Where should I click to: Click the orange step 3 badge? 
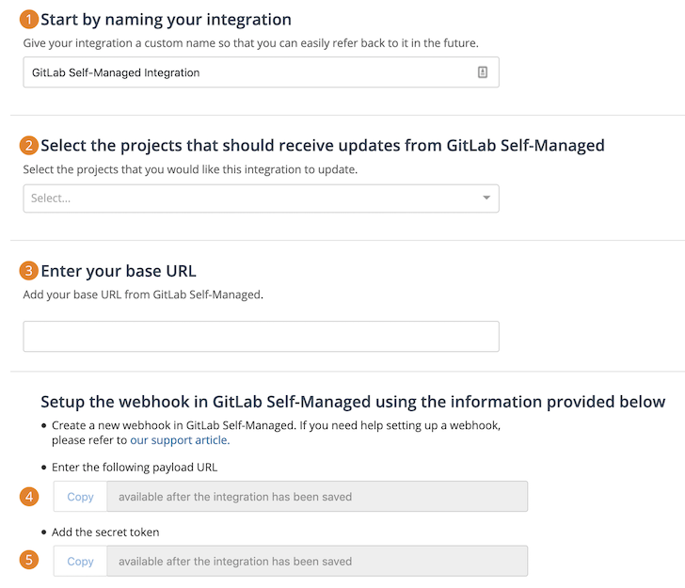30,271
